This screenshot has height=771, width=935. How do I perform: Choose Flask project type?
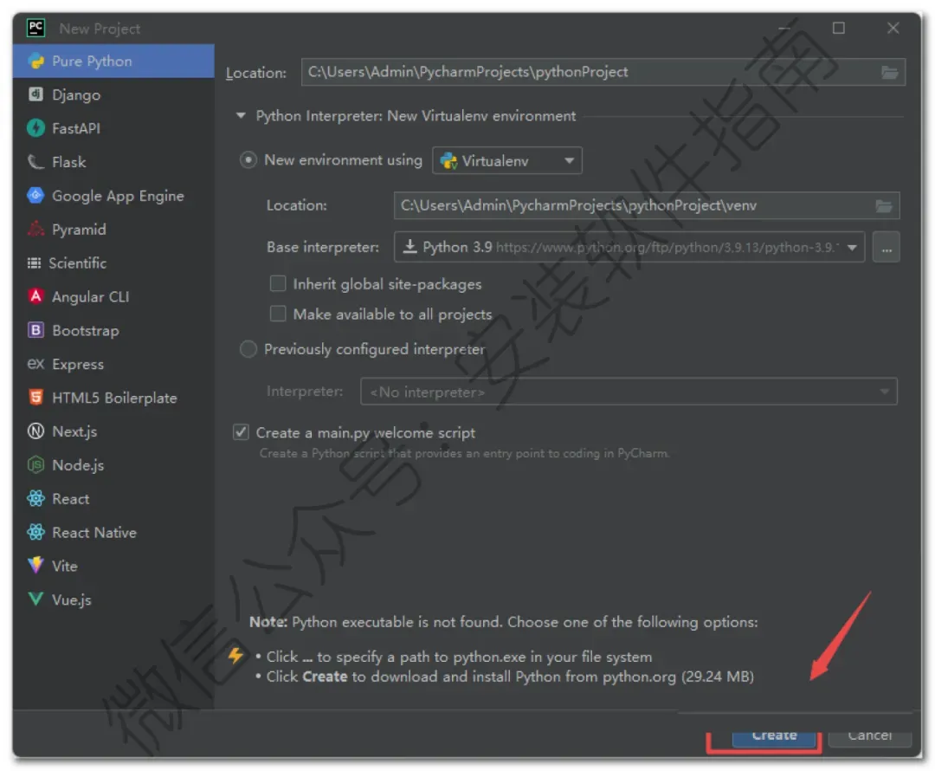(113, 162)
